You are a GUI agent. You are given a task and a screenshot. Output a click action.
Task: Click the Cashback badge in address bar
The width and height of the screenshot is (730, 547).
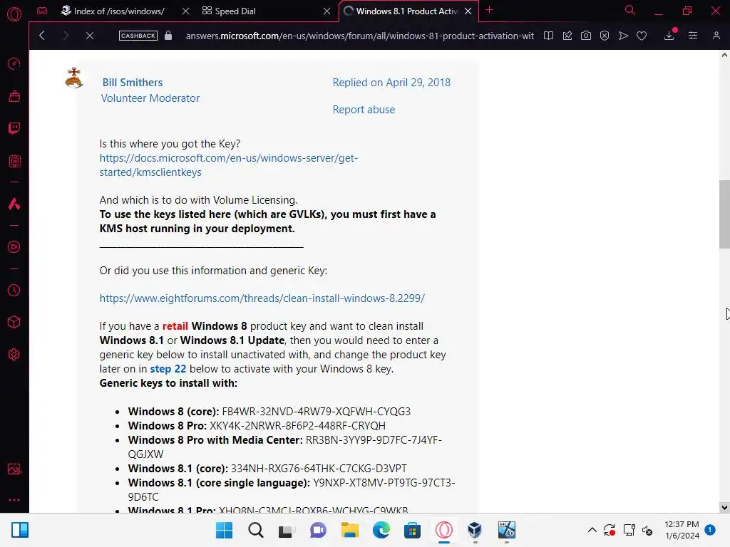[x=138, y=36]
